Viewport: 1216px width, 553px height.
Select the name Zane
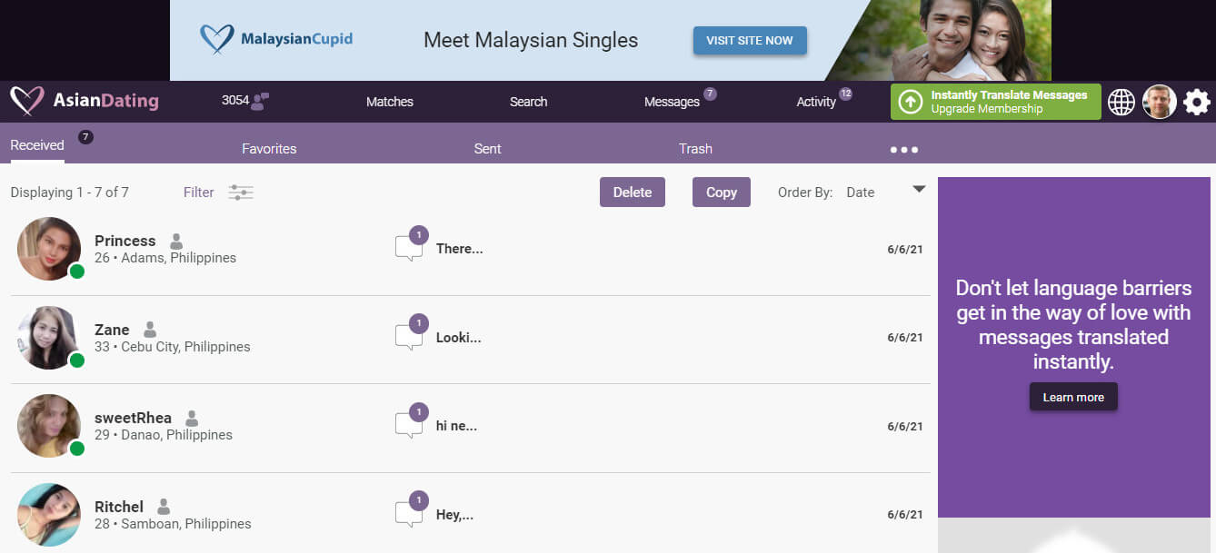(112, 330)
